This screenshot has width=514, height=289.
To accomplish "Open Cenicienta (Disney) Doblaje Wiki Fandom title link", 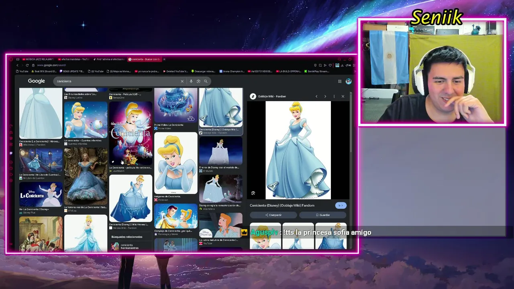I will [x=282, y=206].
